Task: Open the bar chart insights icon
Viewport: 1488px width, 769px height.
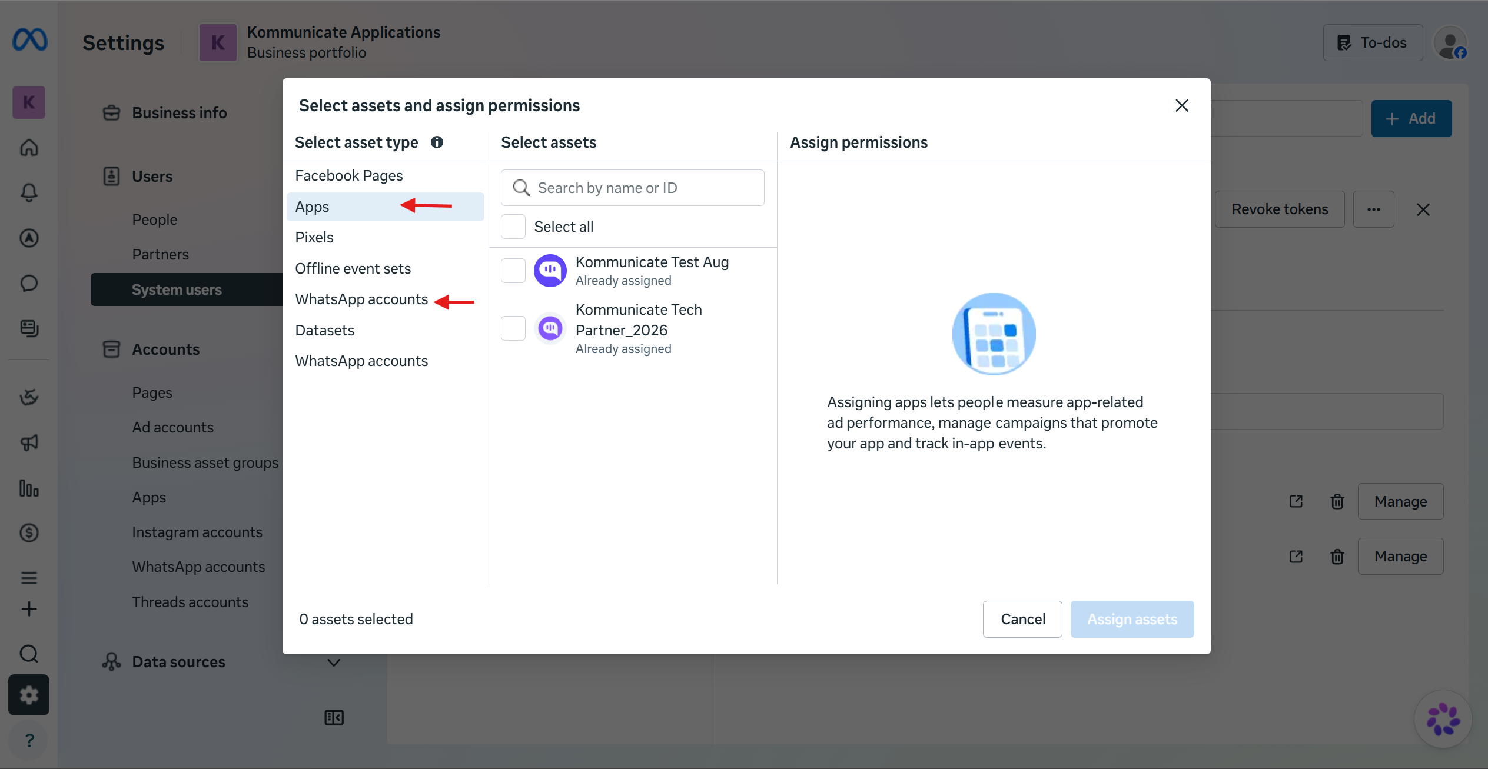Action: 29,488
